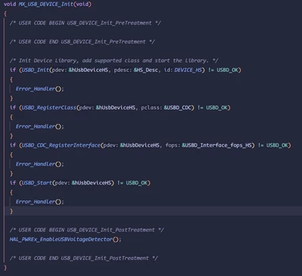Click the USBD_Start function call
Screen dimensions: 302x276
tap(37, 183)
